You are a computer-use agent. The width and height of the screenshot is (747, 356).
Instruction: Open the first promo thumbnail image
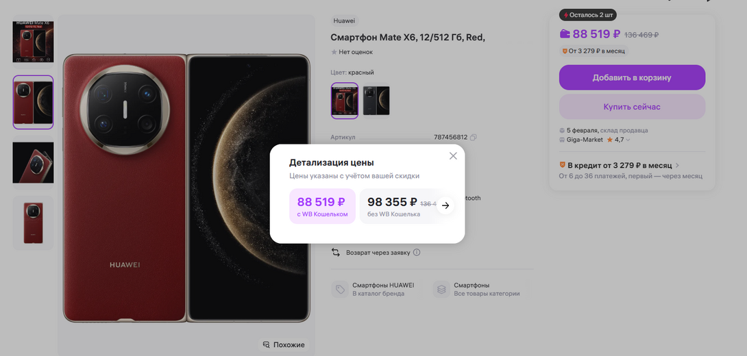pos(33,41)
